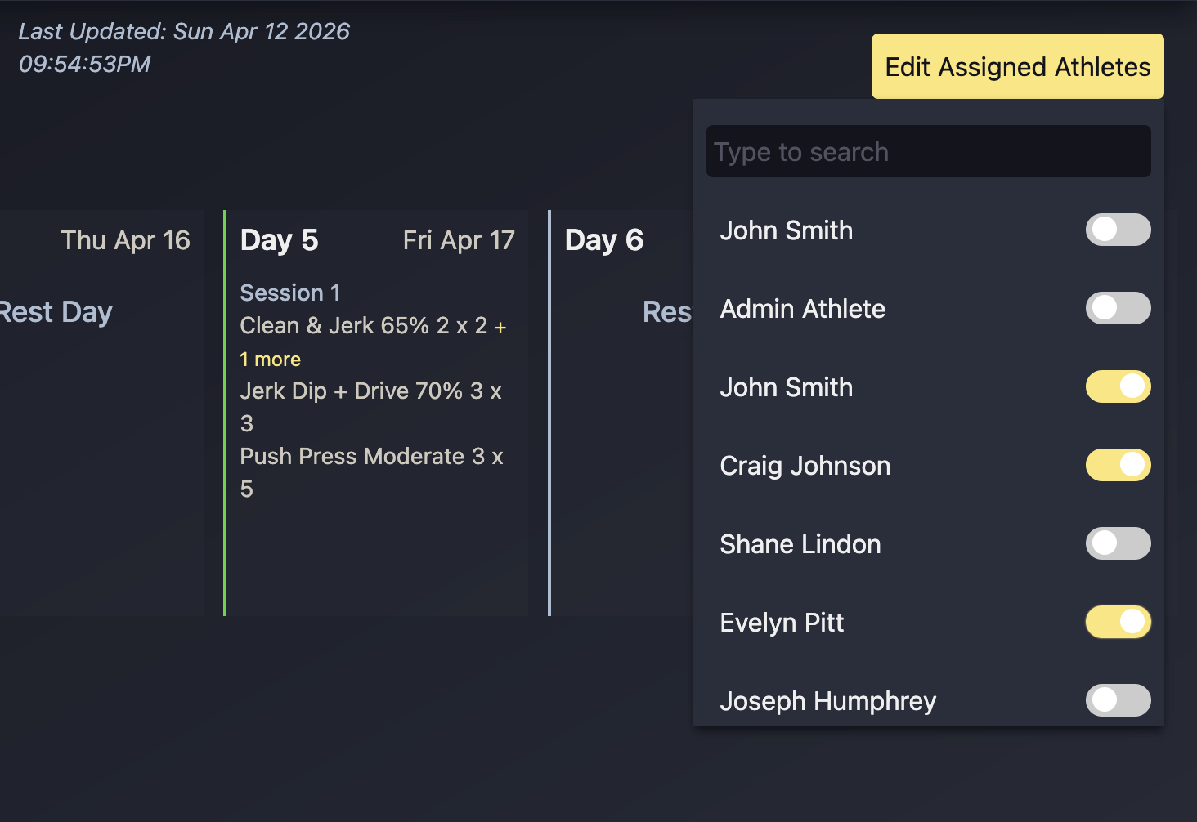The height and width of the screenshot is (822, 1197).
Task: Disable the switched-on John Smith toggle
Action: (1118, 386)
